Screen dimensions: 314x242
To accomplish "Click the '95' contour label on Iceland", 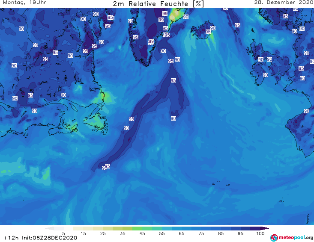I will click(x=208, y=32).
